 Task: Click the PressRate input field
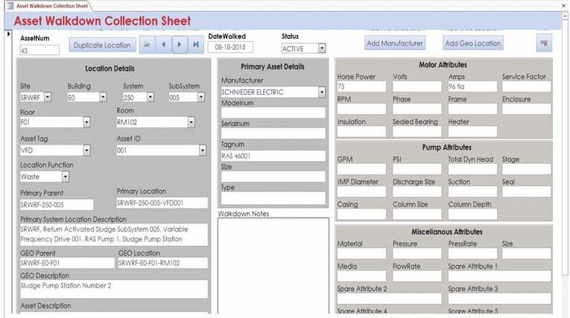coord(472,253)
